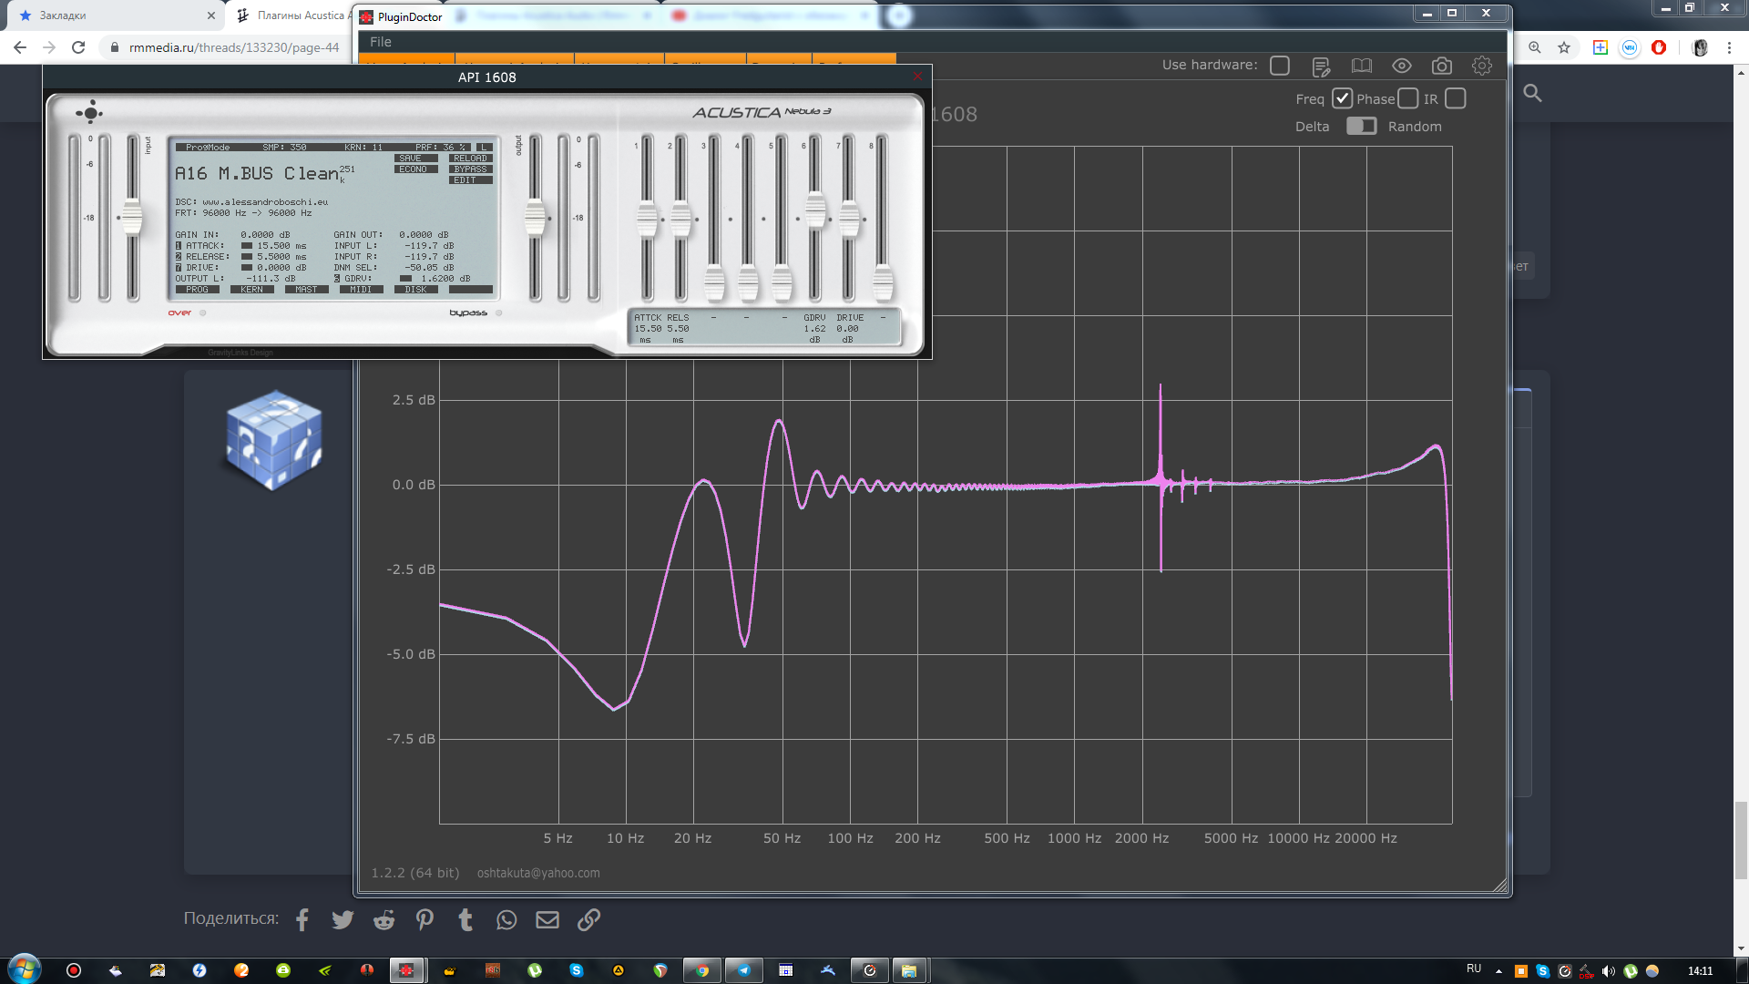
Task: Click the eye view icon in PluginDoctor
Action: 1402,66
